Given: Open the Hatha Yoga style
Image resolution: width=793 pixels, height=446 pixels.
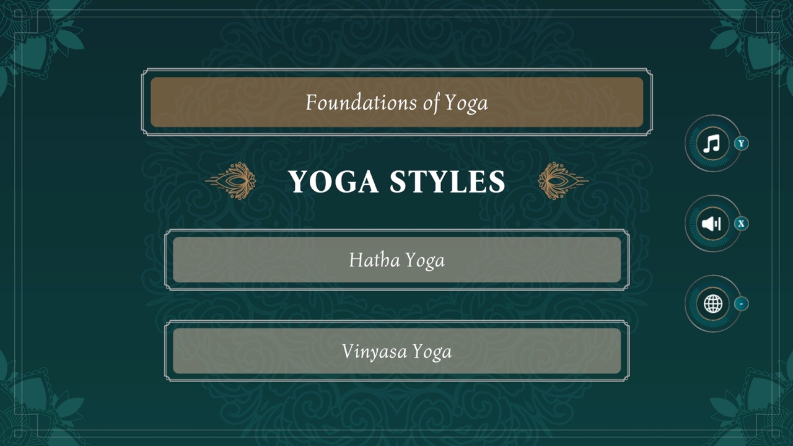Looking at the screenshot, I should click(x=396, y=260).
